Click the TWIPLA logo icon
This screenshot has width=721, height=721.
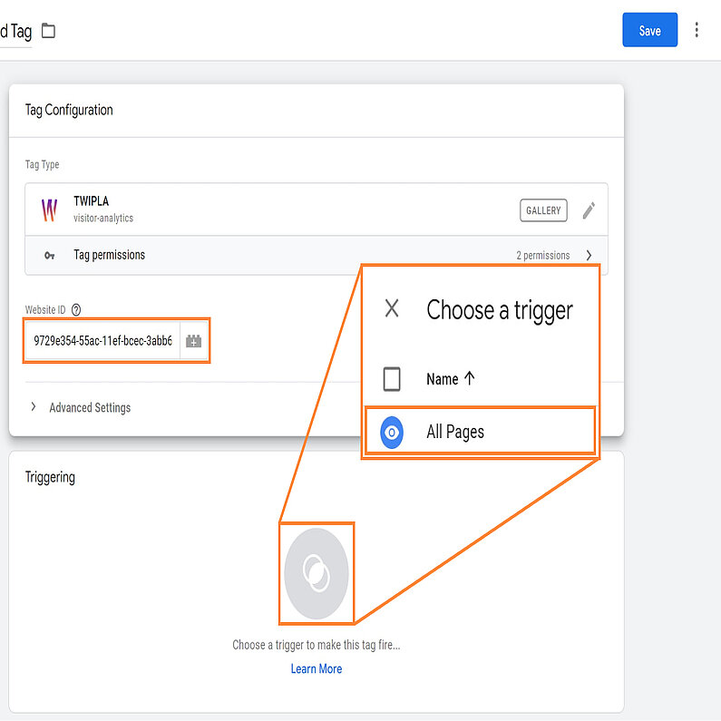point(49,210)
